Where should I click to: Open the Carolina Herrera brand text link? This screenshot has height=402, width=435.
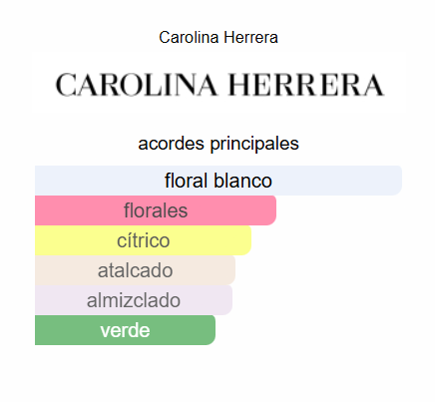[218, 37]
